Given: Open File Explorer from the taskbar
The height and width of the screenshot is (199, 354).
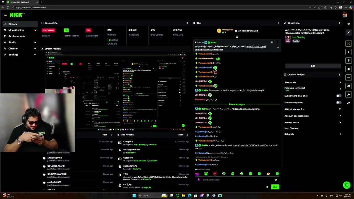Looking at the screenshot, I should pos(183,196).
